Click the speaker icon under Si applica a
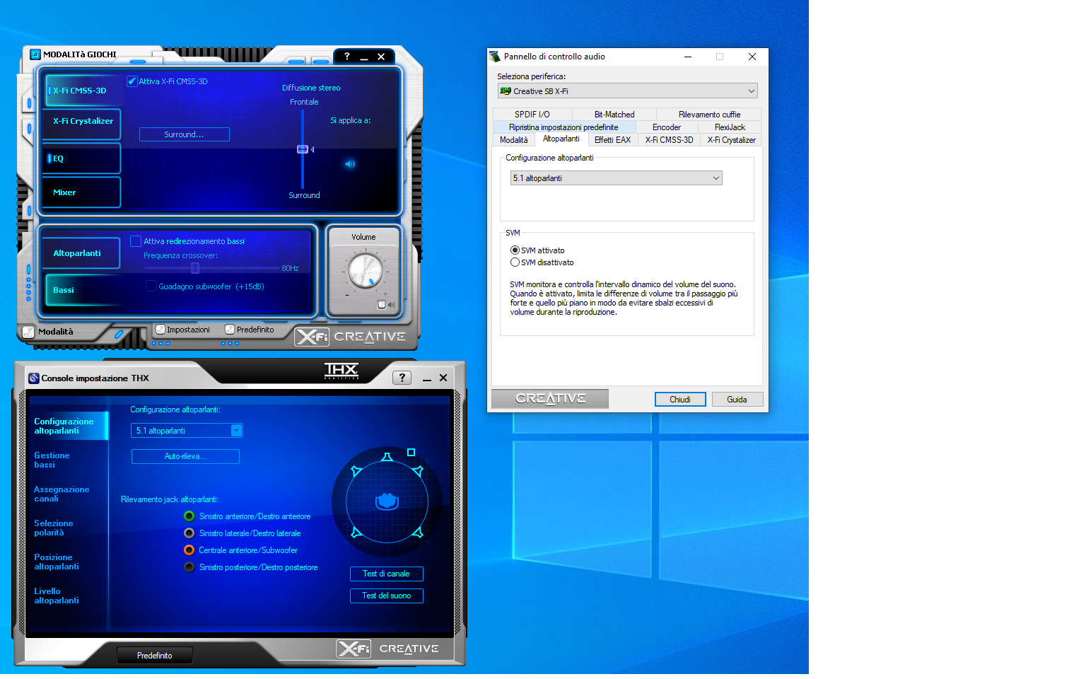Viewport: 1086px width, 679px height. click(x=349, y=164)
